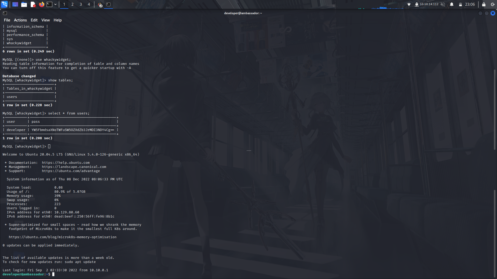Screen dimensions: 497x279
Task: Unmute system audio from the tray
Action: [443, 4]
